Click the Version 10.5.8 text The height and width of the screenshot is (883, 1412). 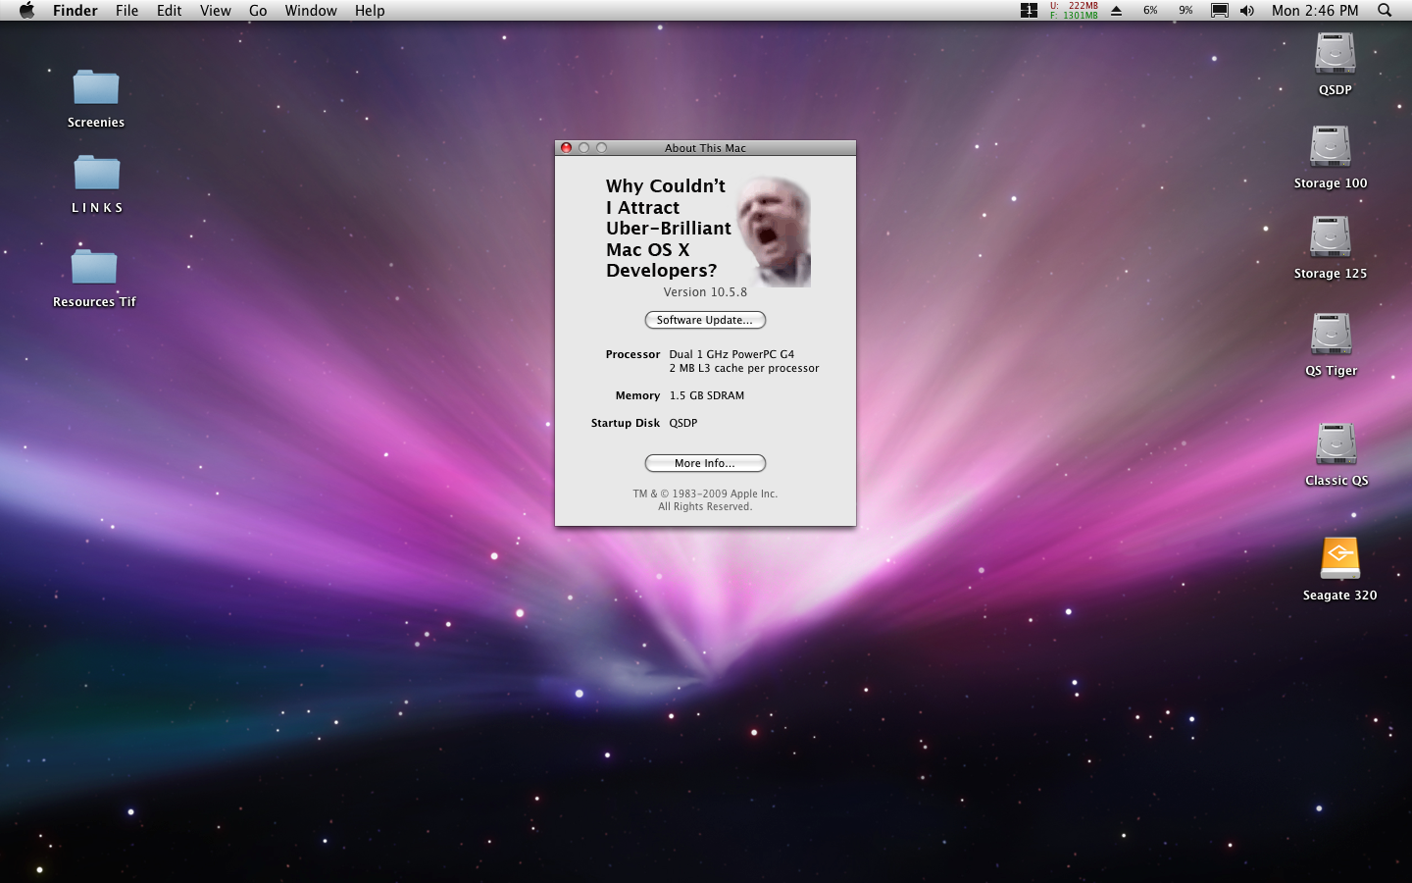click(x=705, y=292)
